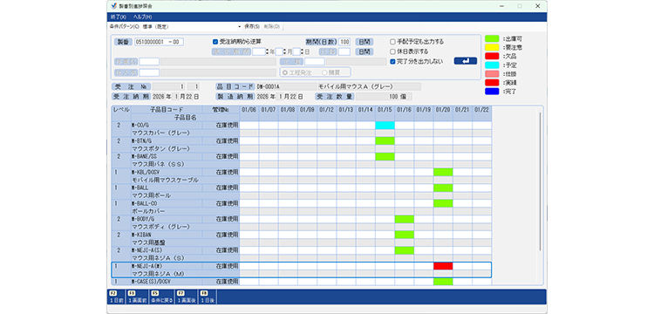Open the ヘルプ(H) menu
The width and height of the screenshot is (654, 314).
[142, 17]
